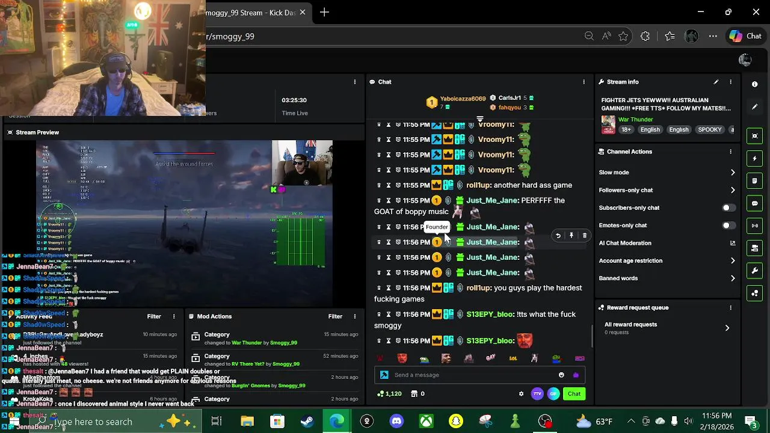This screenshot has height=433, width=770.
Task: Open notification center on taskbar
Action: pyautogui.click(x=751, y=422)
